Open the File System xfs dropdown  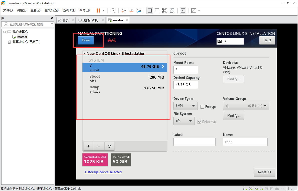point(184,121)
